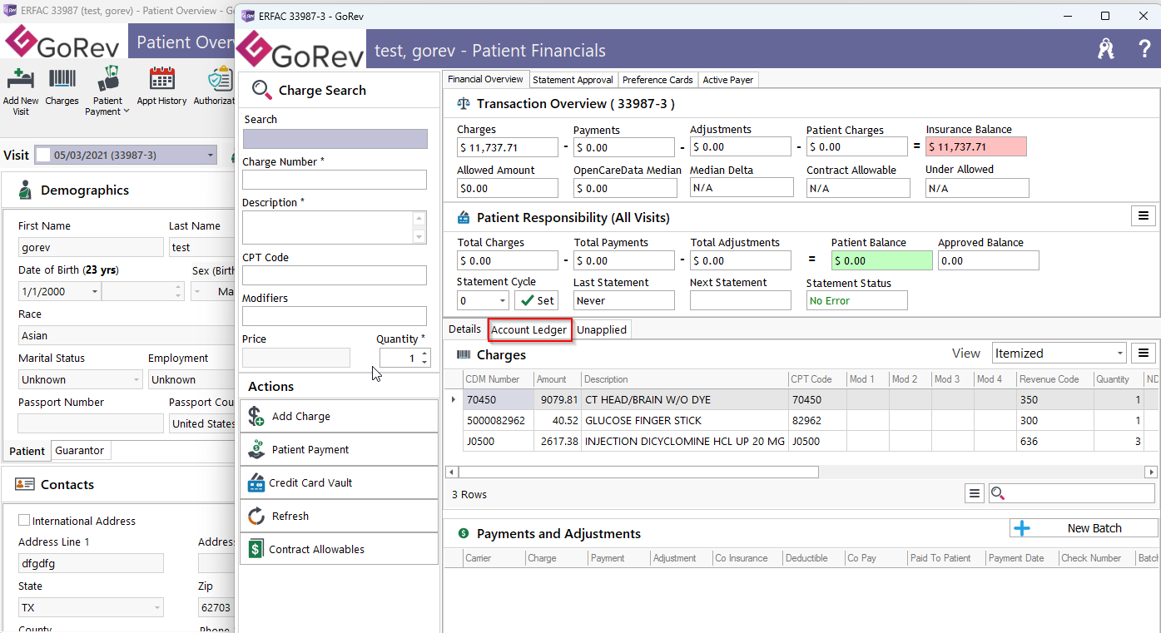Click Authorization shield icon in toolbar
Viewport: 1161px width, 633px height.
pos(220,80)
